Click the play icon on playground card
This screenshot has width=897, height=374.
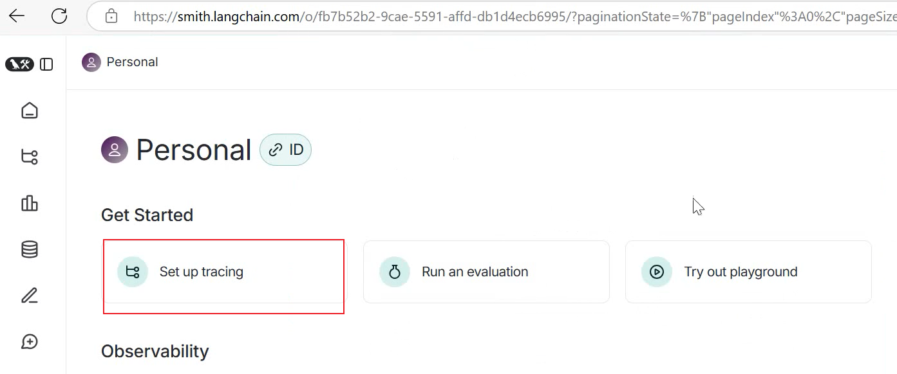coord(657,272)
